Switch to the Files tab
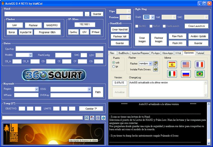 pos(112,53)
